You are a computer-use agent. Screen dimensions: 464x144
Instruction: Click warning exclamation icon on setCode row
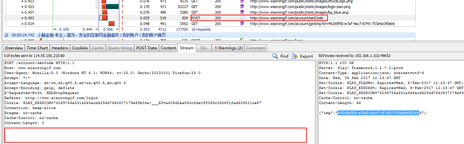[123, 18]
